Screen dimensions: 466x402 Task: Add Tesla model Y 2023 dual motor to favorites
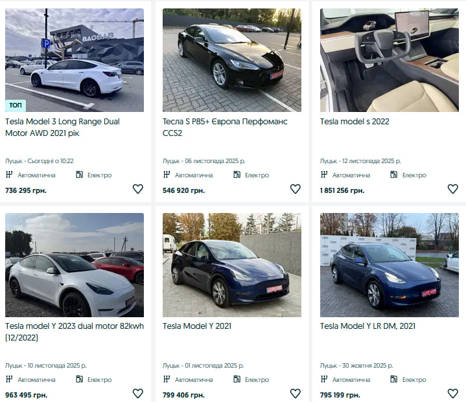click(x=137, y=394)
